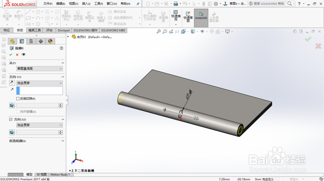Open the Quick Snaps (快速捕捉) tool
This screenshot has width=324, height=181.
(x=176, y=15)
